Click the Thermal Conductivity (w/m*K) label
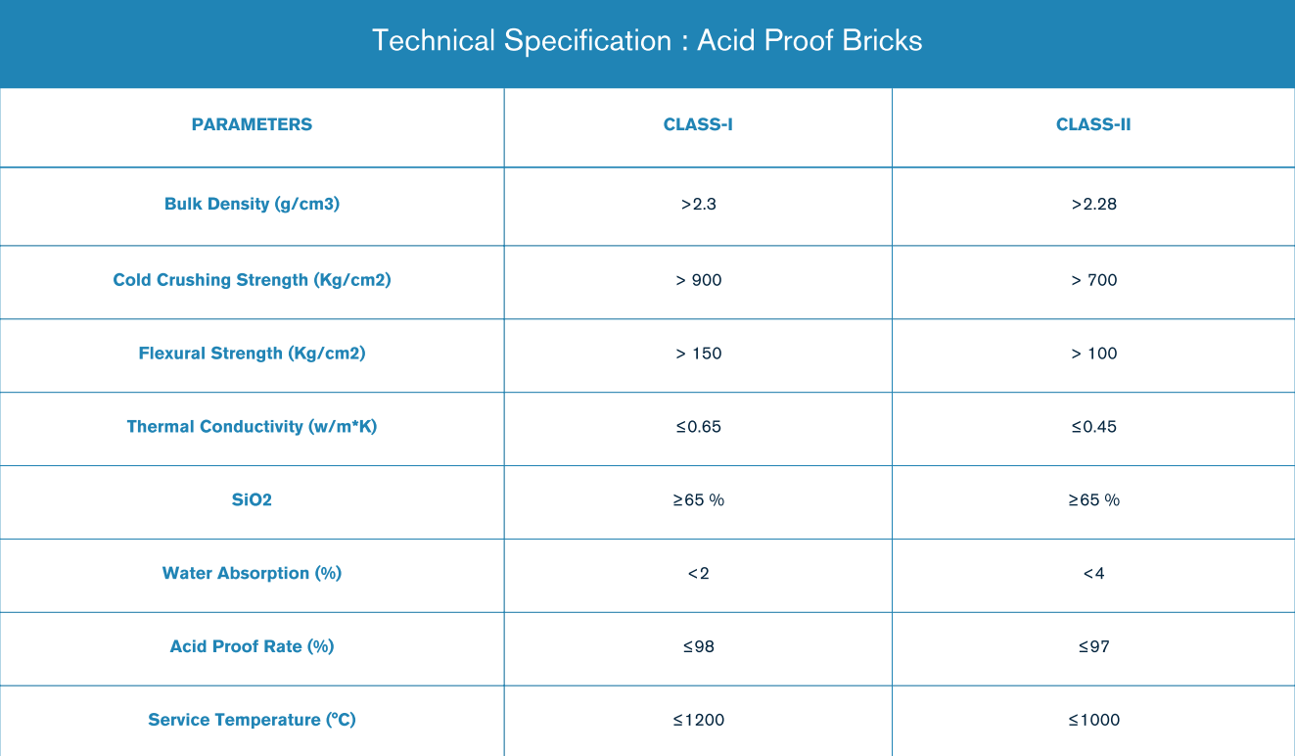Viewport: 1295px width, 756px height. coord(252,427)
